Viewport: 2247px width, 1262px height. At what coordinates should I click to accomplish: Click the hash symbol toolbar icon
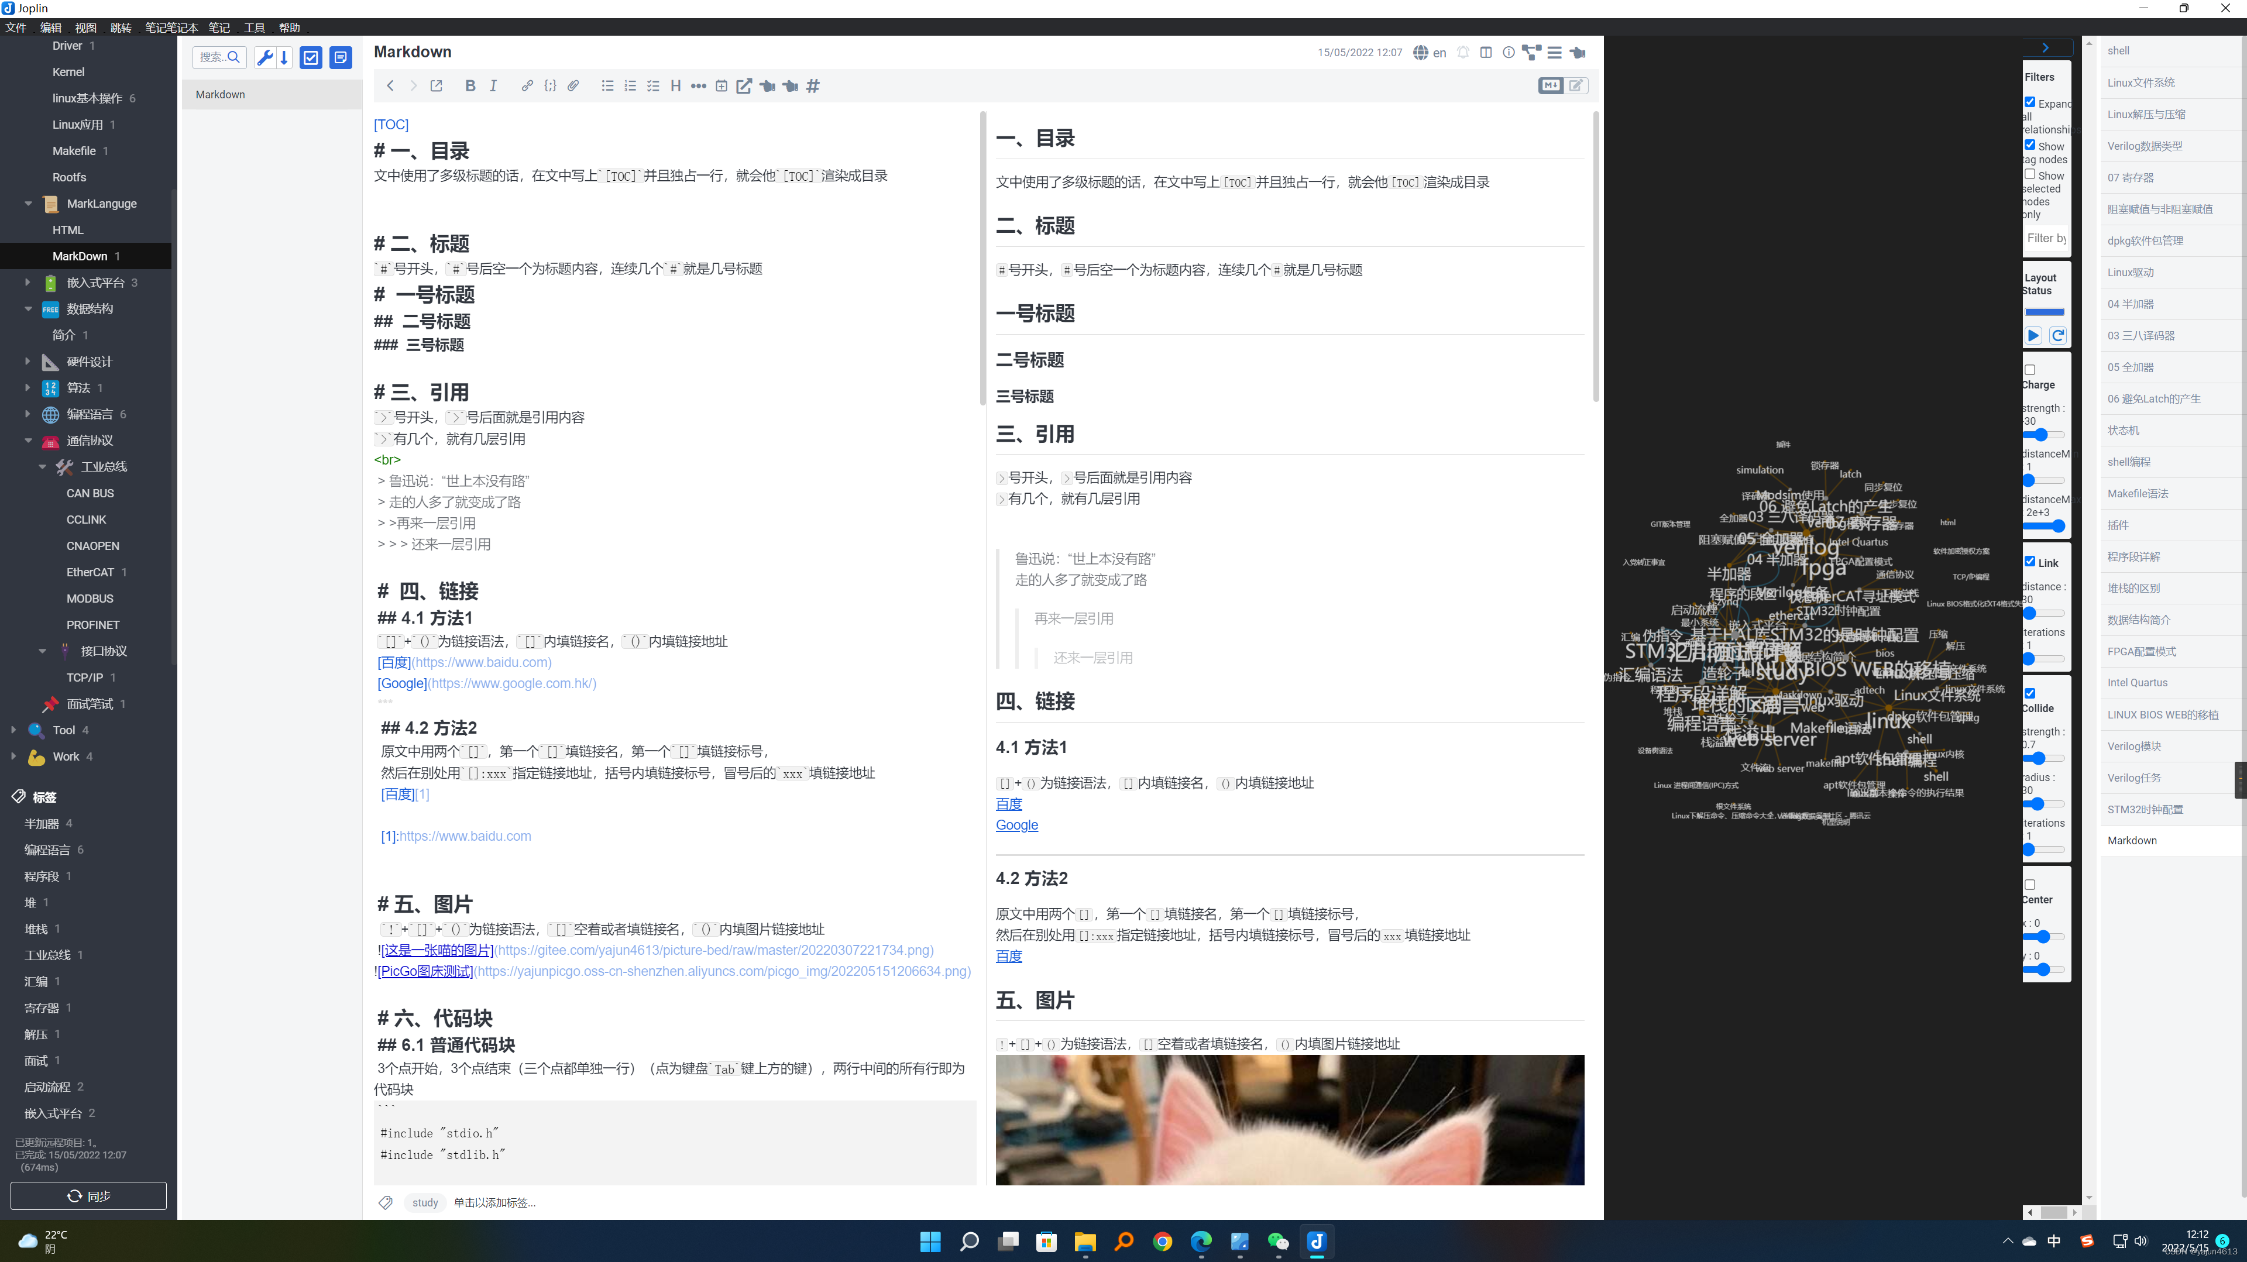coord(813,85)
